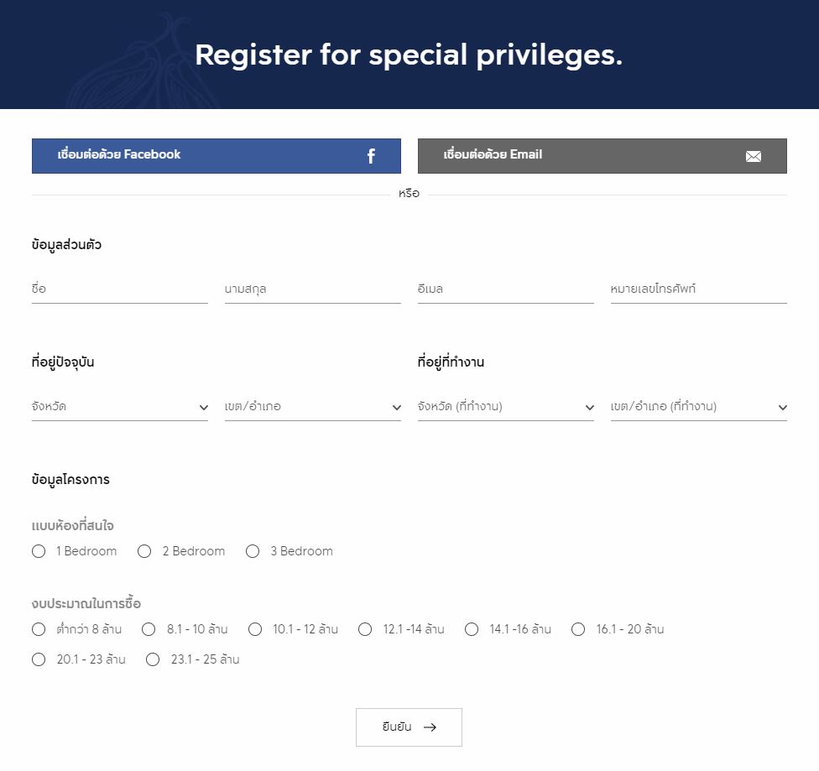The image size is (819, 771).
Task: Click the Facebook 'f' logo icon
Action: [x=371, y=156]
